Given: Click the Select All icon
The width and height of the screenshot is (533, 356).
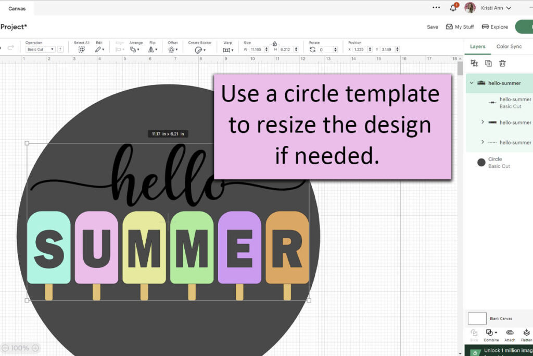Looking at the screenshot, I should 81,50.
